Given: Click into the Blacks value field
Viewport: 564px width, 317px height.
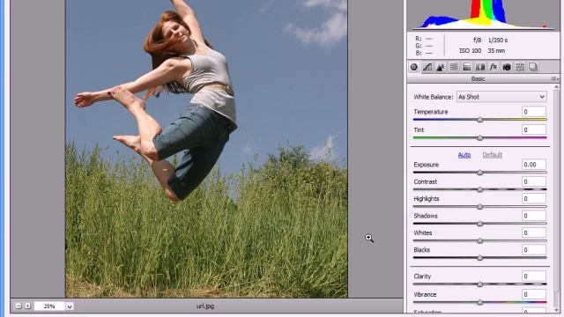Looking at the screenshot, I should (x=534, y=250).
